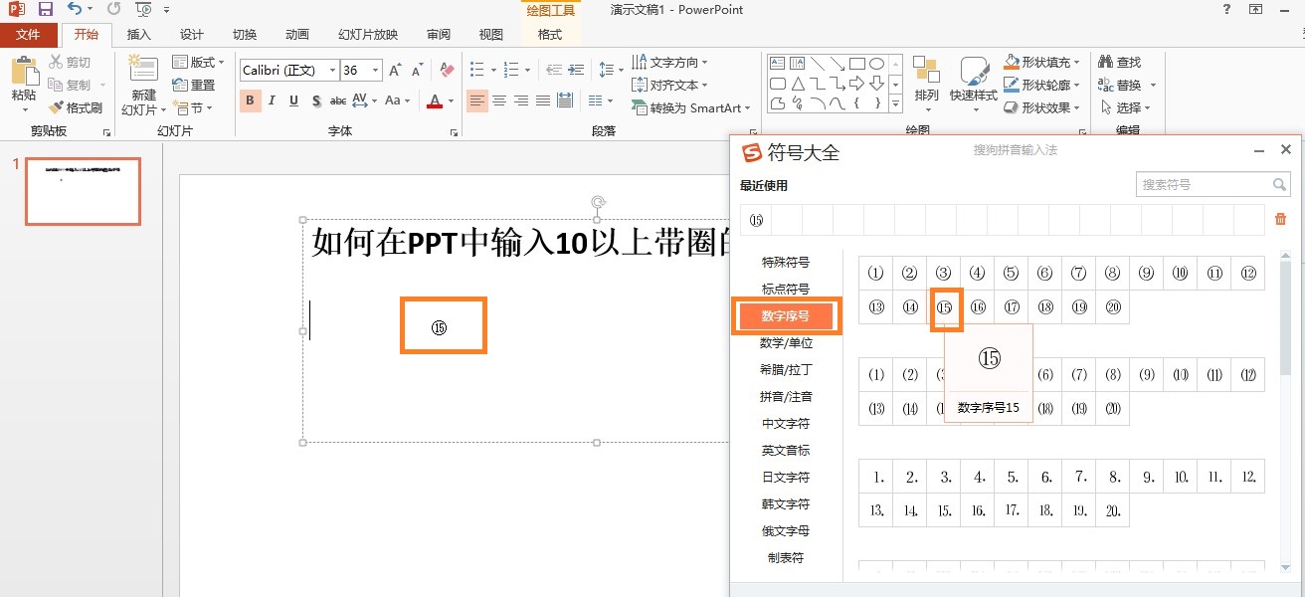Image resolution: width=1305 pixels, height=597 pixels.
Task: Open Align Text (对齐文本) dropdown
Action: click(x=669, y=85)
